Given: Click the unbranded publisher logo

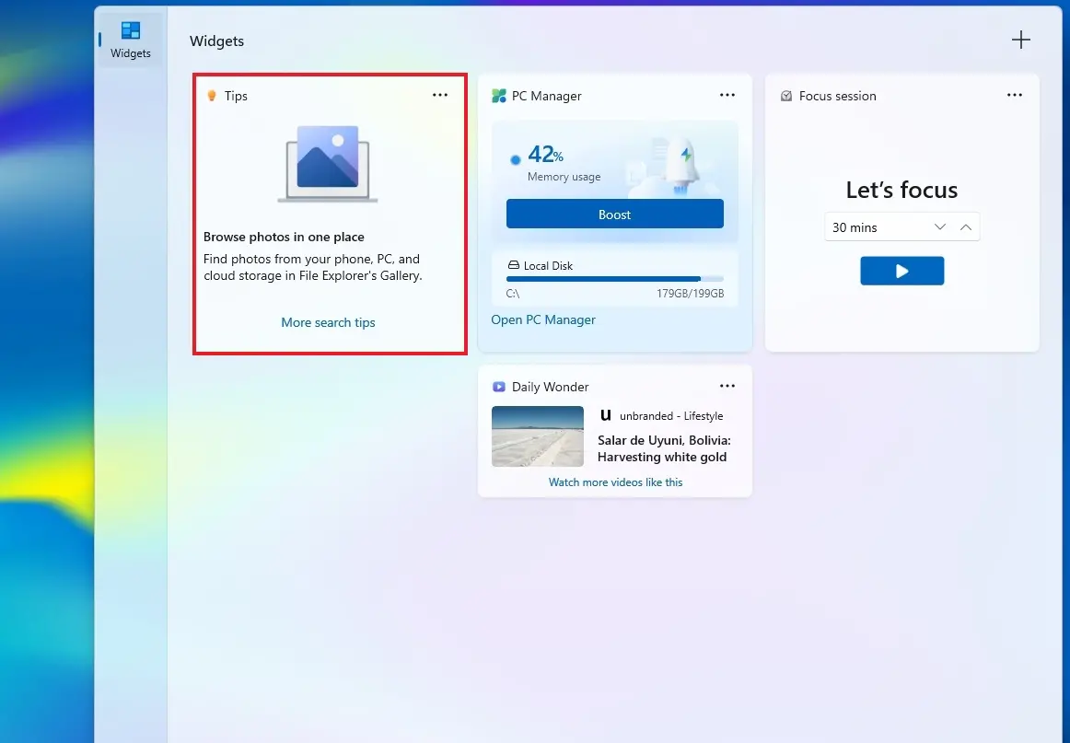Looking at the screenshot, I should click(x=605, y=415).
